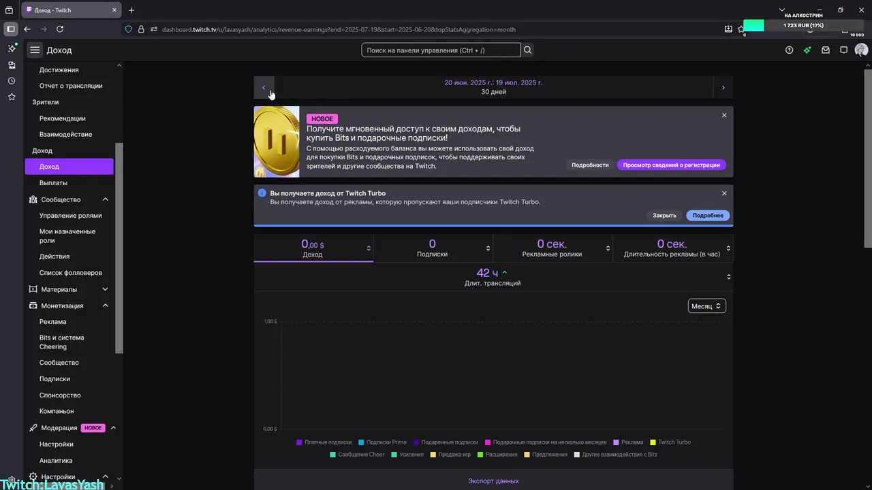
Task: Toggle Платные подписки legend swatch
Action: coord(299,442)
